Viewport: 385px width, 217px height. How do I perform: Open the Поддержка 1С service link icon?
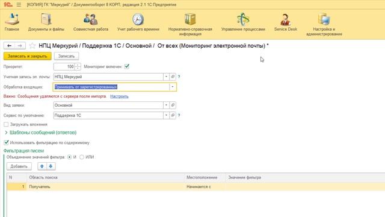point(173,115)
